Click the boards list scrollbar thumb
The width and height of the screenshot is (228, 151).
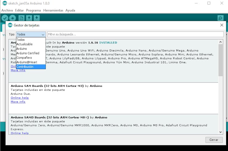coord(221,60)
